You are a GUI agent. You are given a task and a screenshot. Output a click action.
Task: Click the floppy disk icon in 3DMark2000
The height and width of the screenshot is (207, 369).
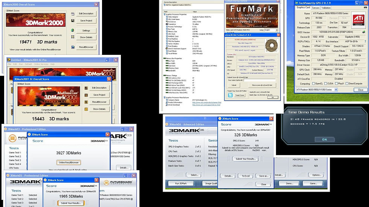tap(73, 21)
